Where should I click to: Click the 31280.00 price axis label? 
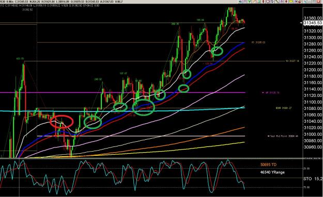tap(313, 44)
